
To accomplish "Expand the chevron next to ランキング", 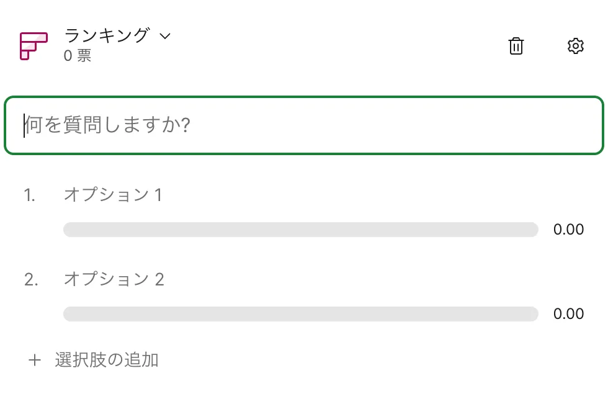I will (165, 36).
